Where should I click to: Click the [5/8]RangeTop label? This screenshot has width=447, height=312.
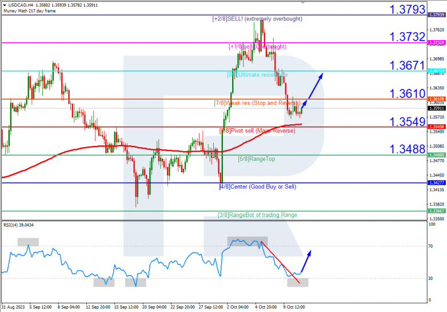(x=256, y=159)
